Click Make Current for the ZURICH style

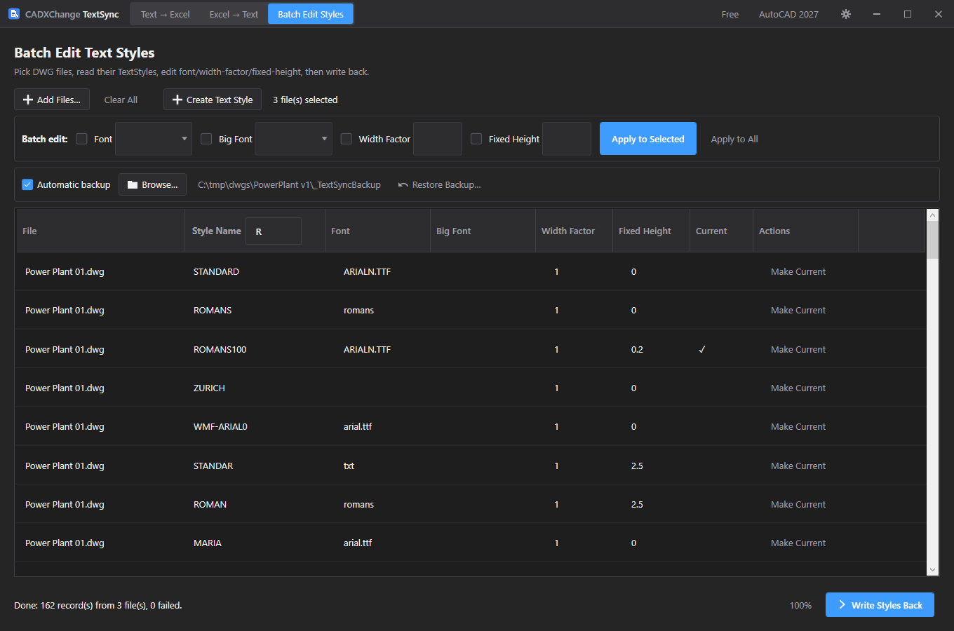tap(798, 388)
